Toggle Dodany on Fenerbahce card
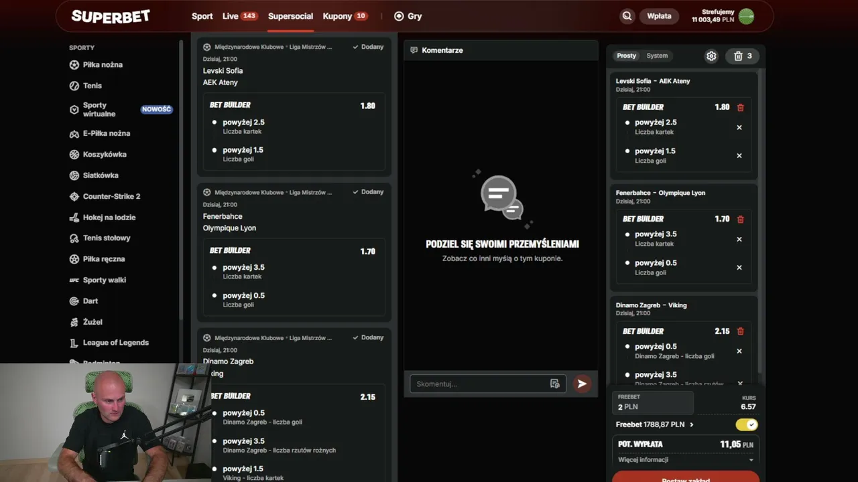This screenshot has height=482, width=858. tap(369, 192)
